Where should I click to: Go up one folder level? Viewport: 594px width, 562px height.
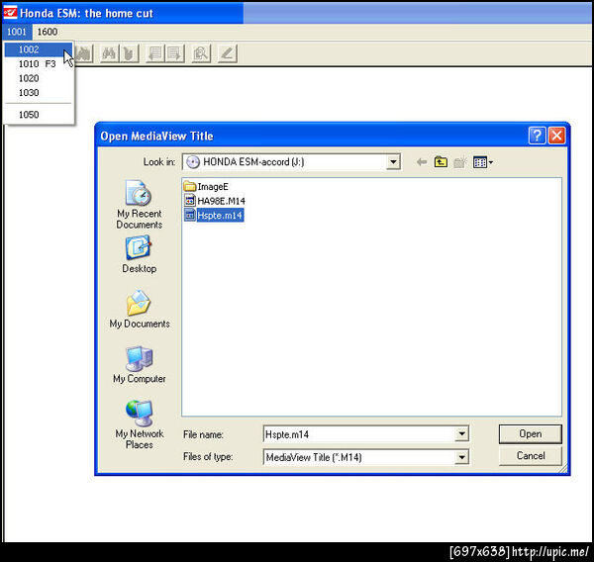(x=441, y=162)
